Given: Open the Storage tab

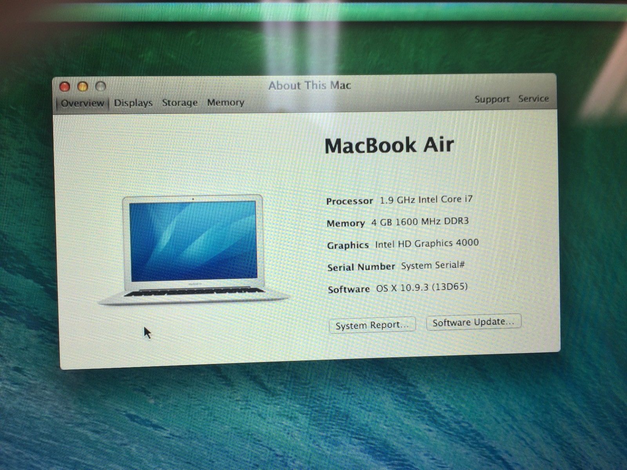Looking at the screenshot, I should tap(180, 103).
